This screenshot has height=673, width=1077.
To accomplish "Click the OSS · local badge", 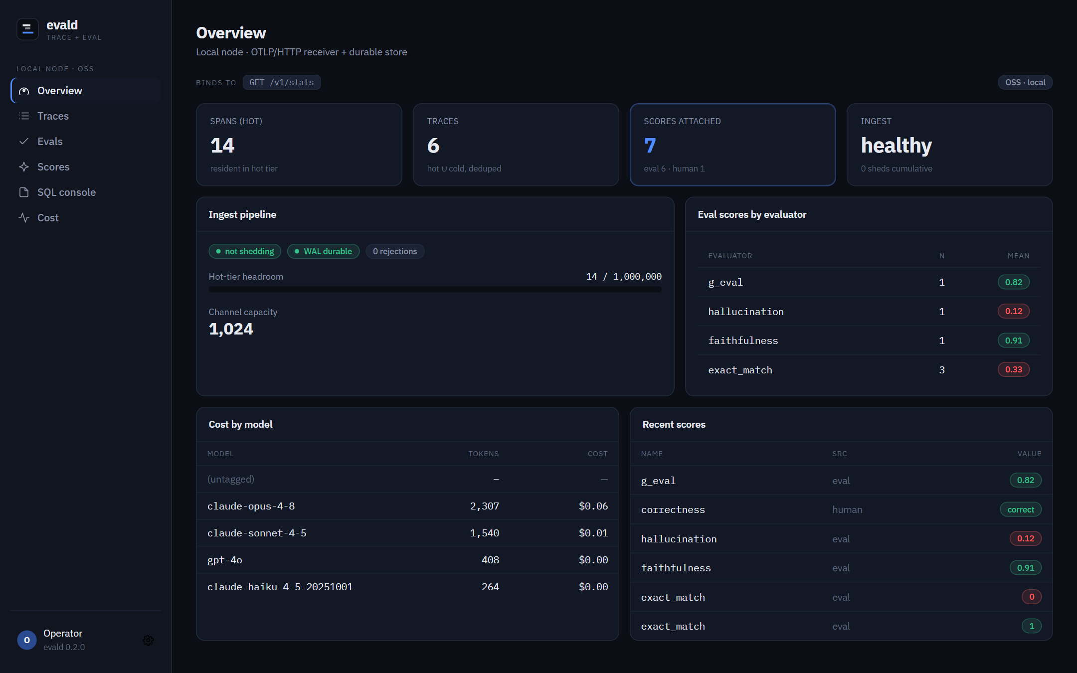I will (1025, 82).
